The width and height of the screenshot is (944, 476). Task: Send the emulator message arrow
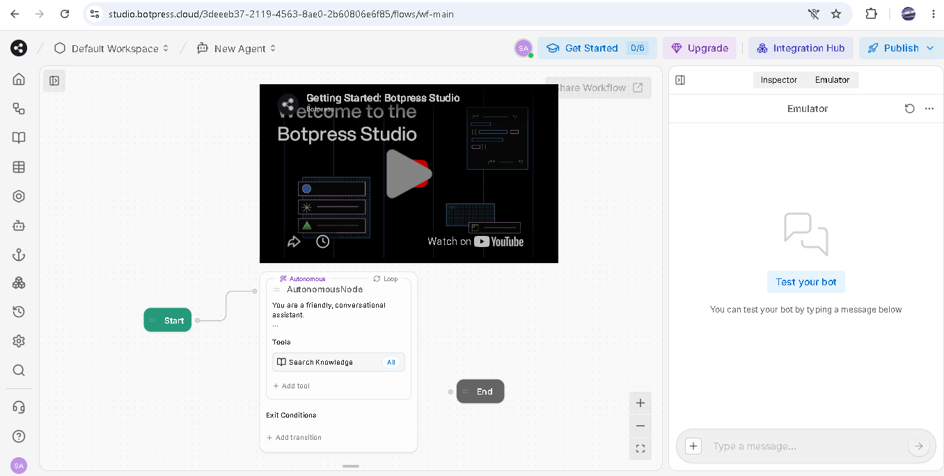click(x=918, y=446)
